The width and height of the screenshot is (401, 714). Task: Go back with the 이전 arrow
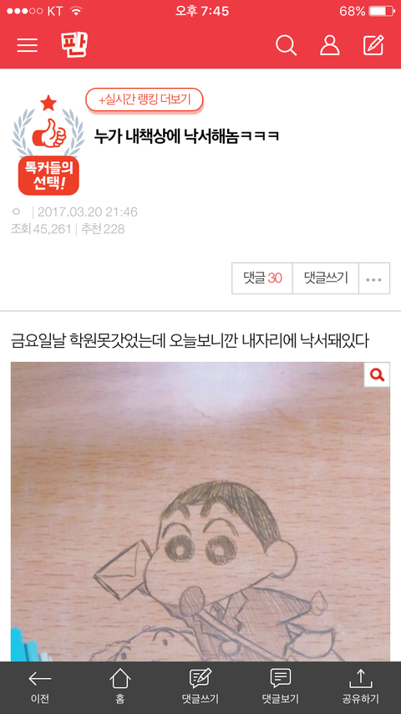40,686
